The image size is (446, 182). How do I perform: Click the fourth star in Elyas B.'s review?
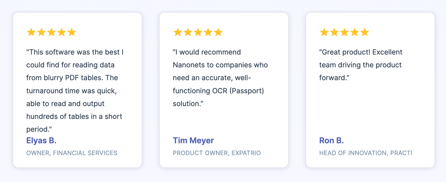(x=62, y=32)
